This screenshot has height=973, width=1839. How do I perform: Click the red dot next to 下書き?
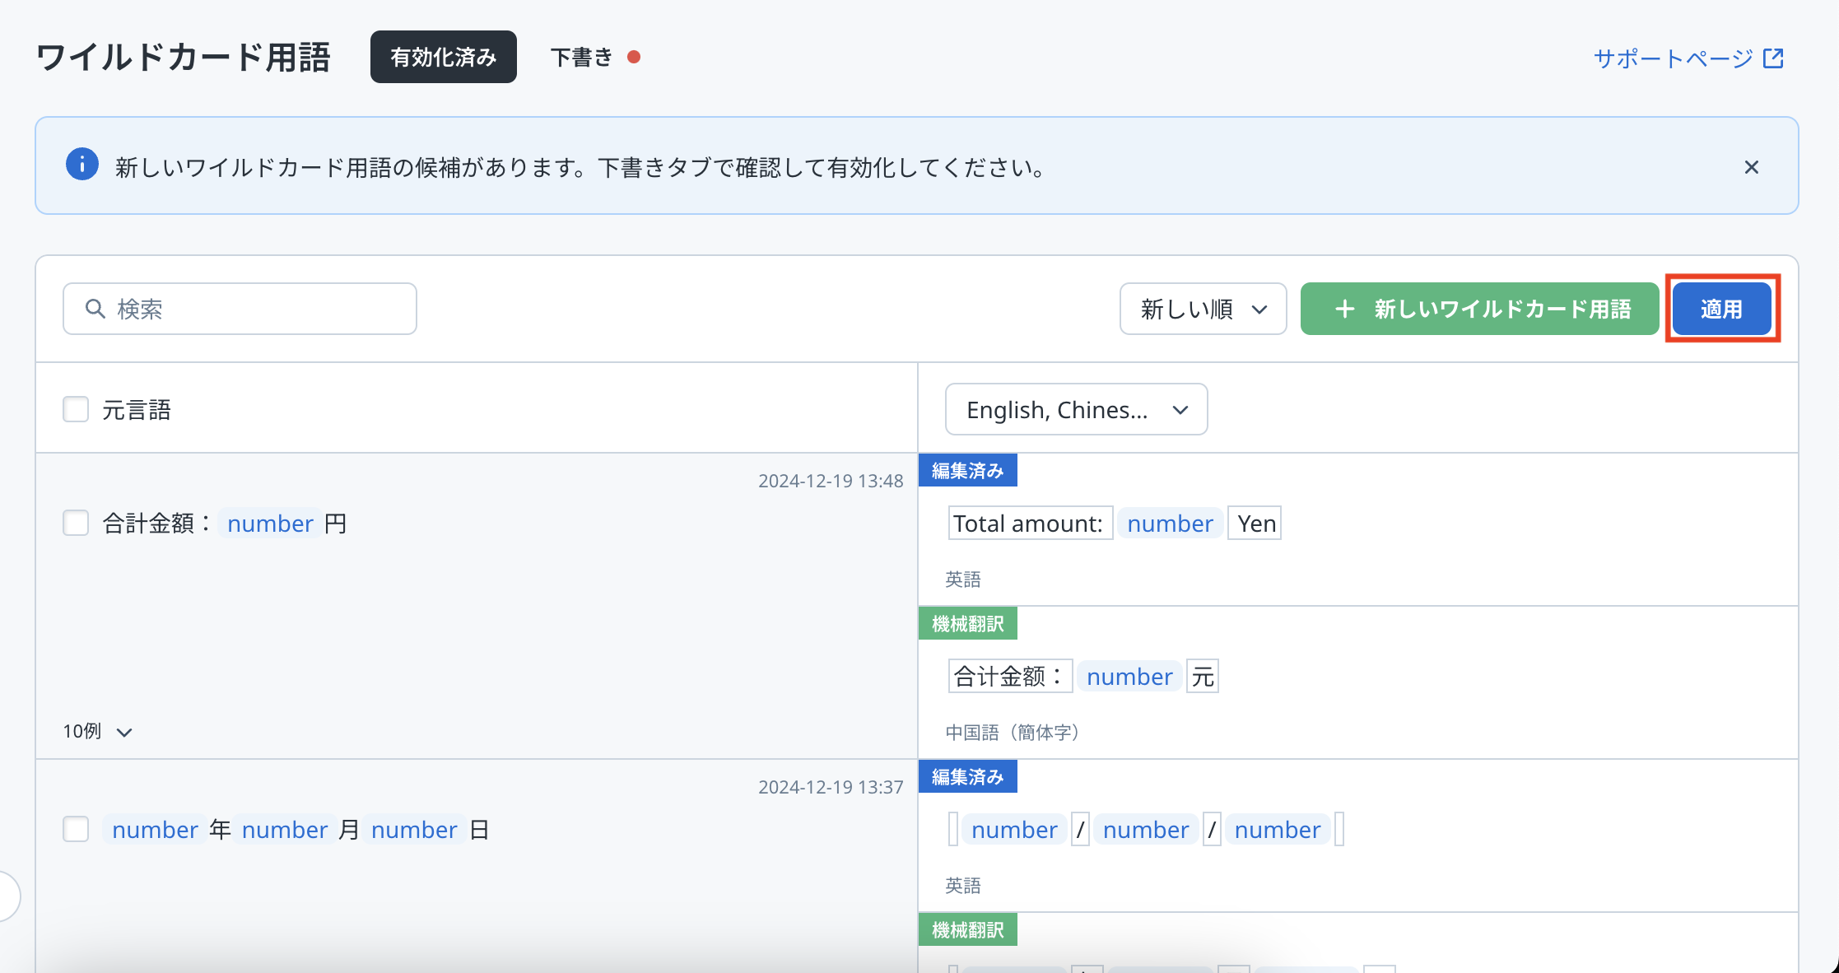pyautogui.click(x=634, y=57)
